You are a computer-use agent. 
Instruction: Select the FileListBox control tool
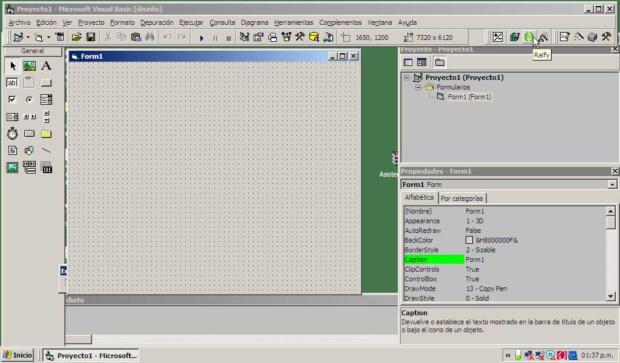pos(13,151)
